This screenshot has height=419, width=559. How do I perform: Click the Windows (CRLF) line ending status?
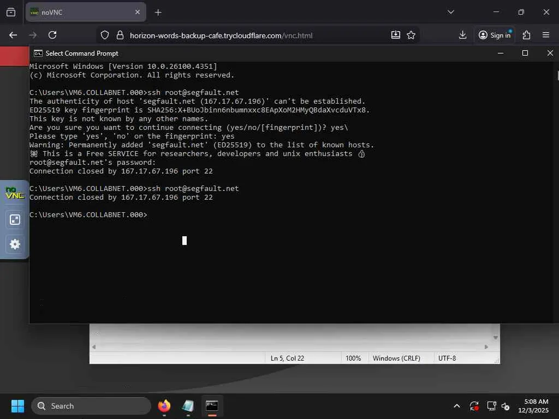click(x=396, y=358)
